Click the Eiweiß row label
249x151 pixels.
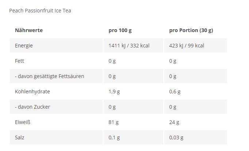23,122
